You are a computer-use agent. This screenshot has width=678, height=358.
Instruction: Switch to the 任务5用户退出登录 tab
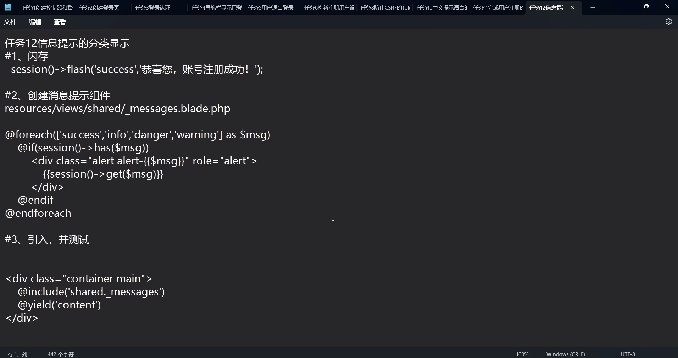[x=271, y=7]
